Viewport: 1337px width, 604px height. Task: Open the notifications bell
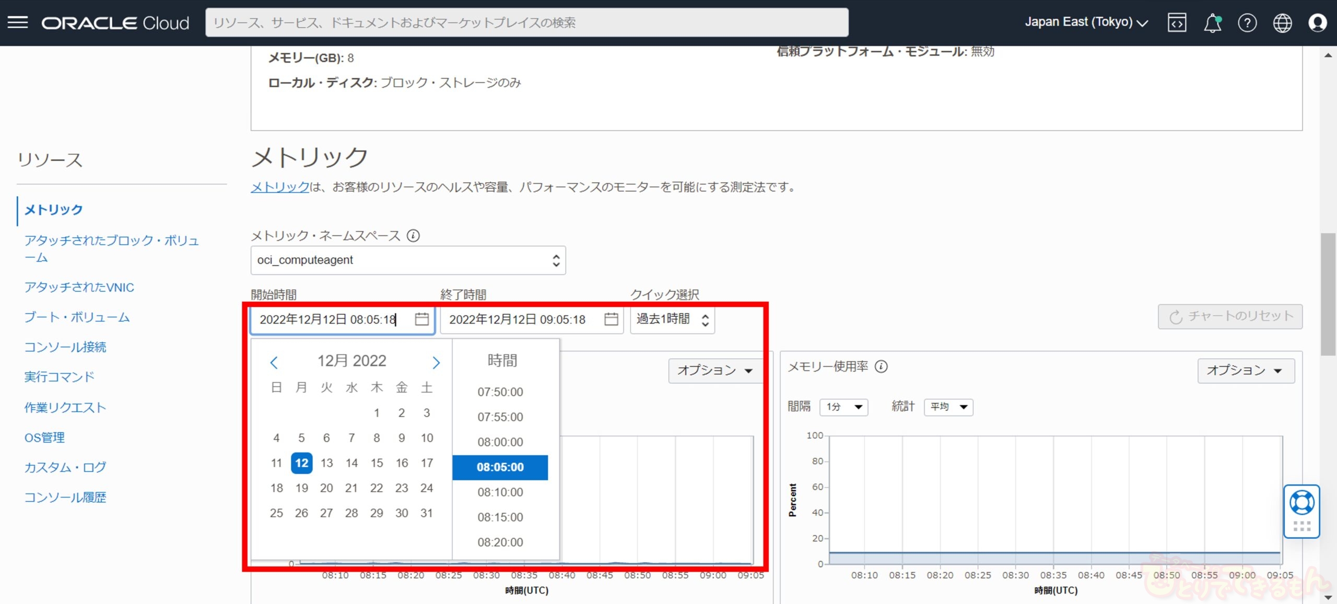pos(1212,23)
